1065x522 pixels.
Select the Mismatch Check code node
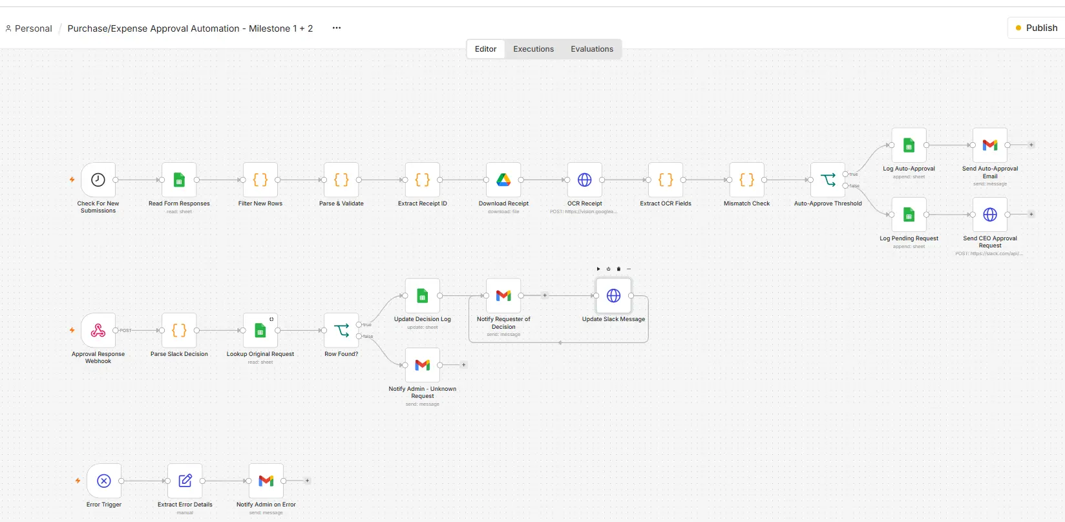(x=747, y=180)
